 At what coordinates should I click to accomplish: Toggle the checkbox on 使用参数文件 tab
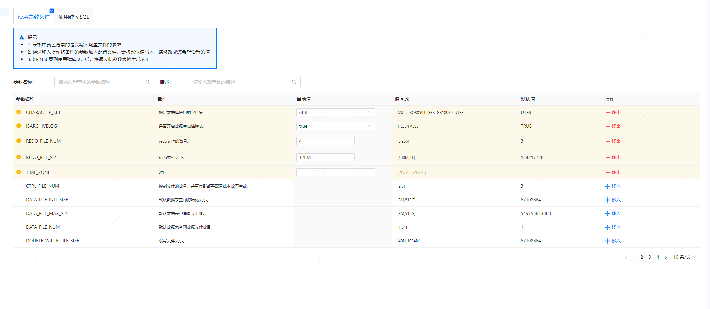[x=52, y=11]
